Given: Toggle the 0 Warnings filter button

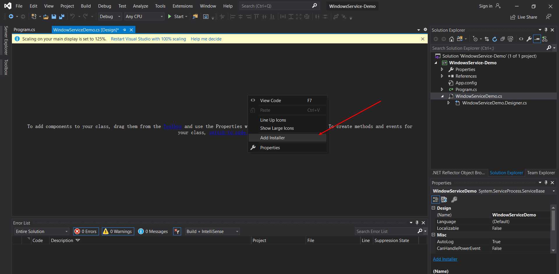Looking at the screenshot, I should pos(118,232).
